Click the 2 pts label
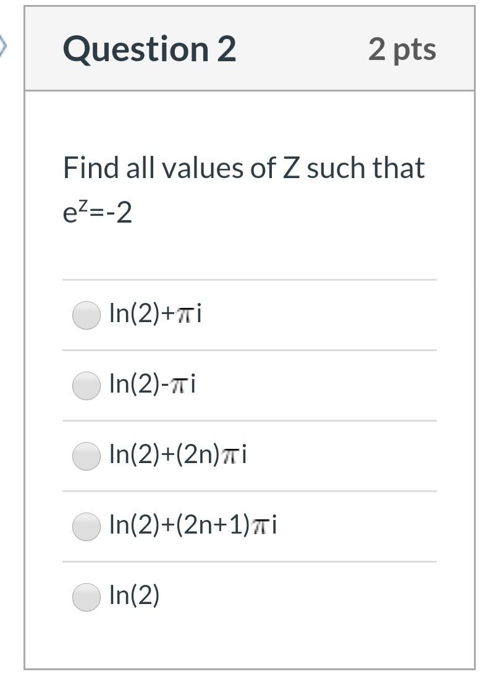Viewport: 503px width, 677px height. coord(403,51)
